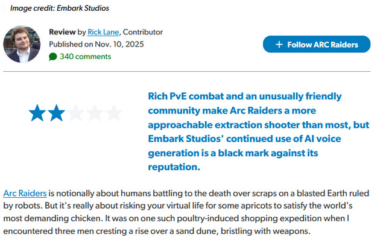
Task: Click the fourth empty rating star
Action: point(95,113)
